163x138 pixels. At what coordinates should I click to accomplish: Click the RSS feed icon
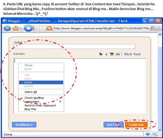point(42,28)
